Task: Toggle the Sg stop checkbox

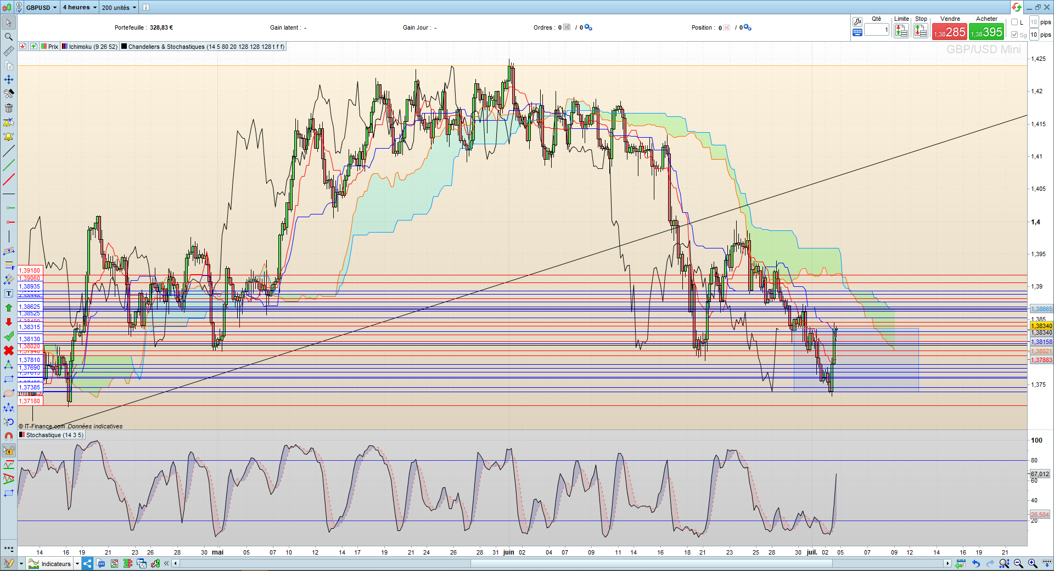Action: (x=1014, y=35)
